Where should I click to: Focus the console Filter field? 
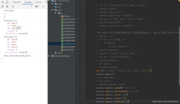pos(44,7)
